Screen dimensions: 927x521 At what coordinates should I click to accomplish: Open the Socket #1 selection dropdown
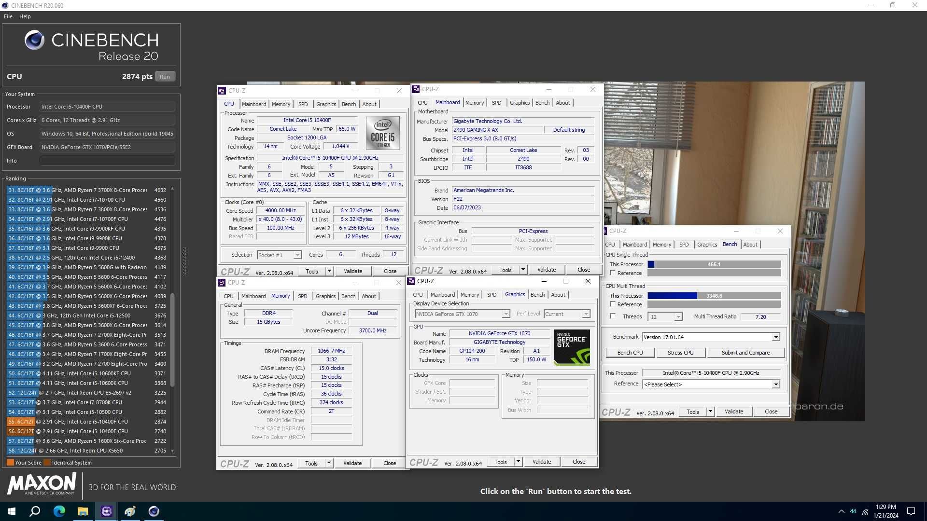click(x=279, y=255)
